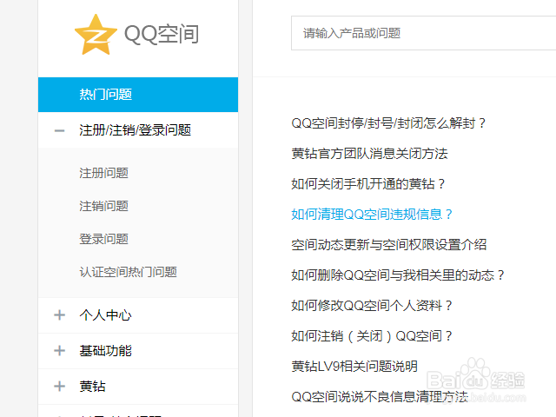Open link 黄钻LV9相关问题说明

[x=354, y=366]
